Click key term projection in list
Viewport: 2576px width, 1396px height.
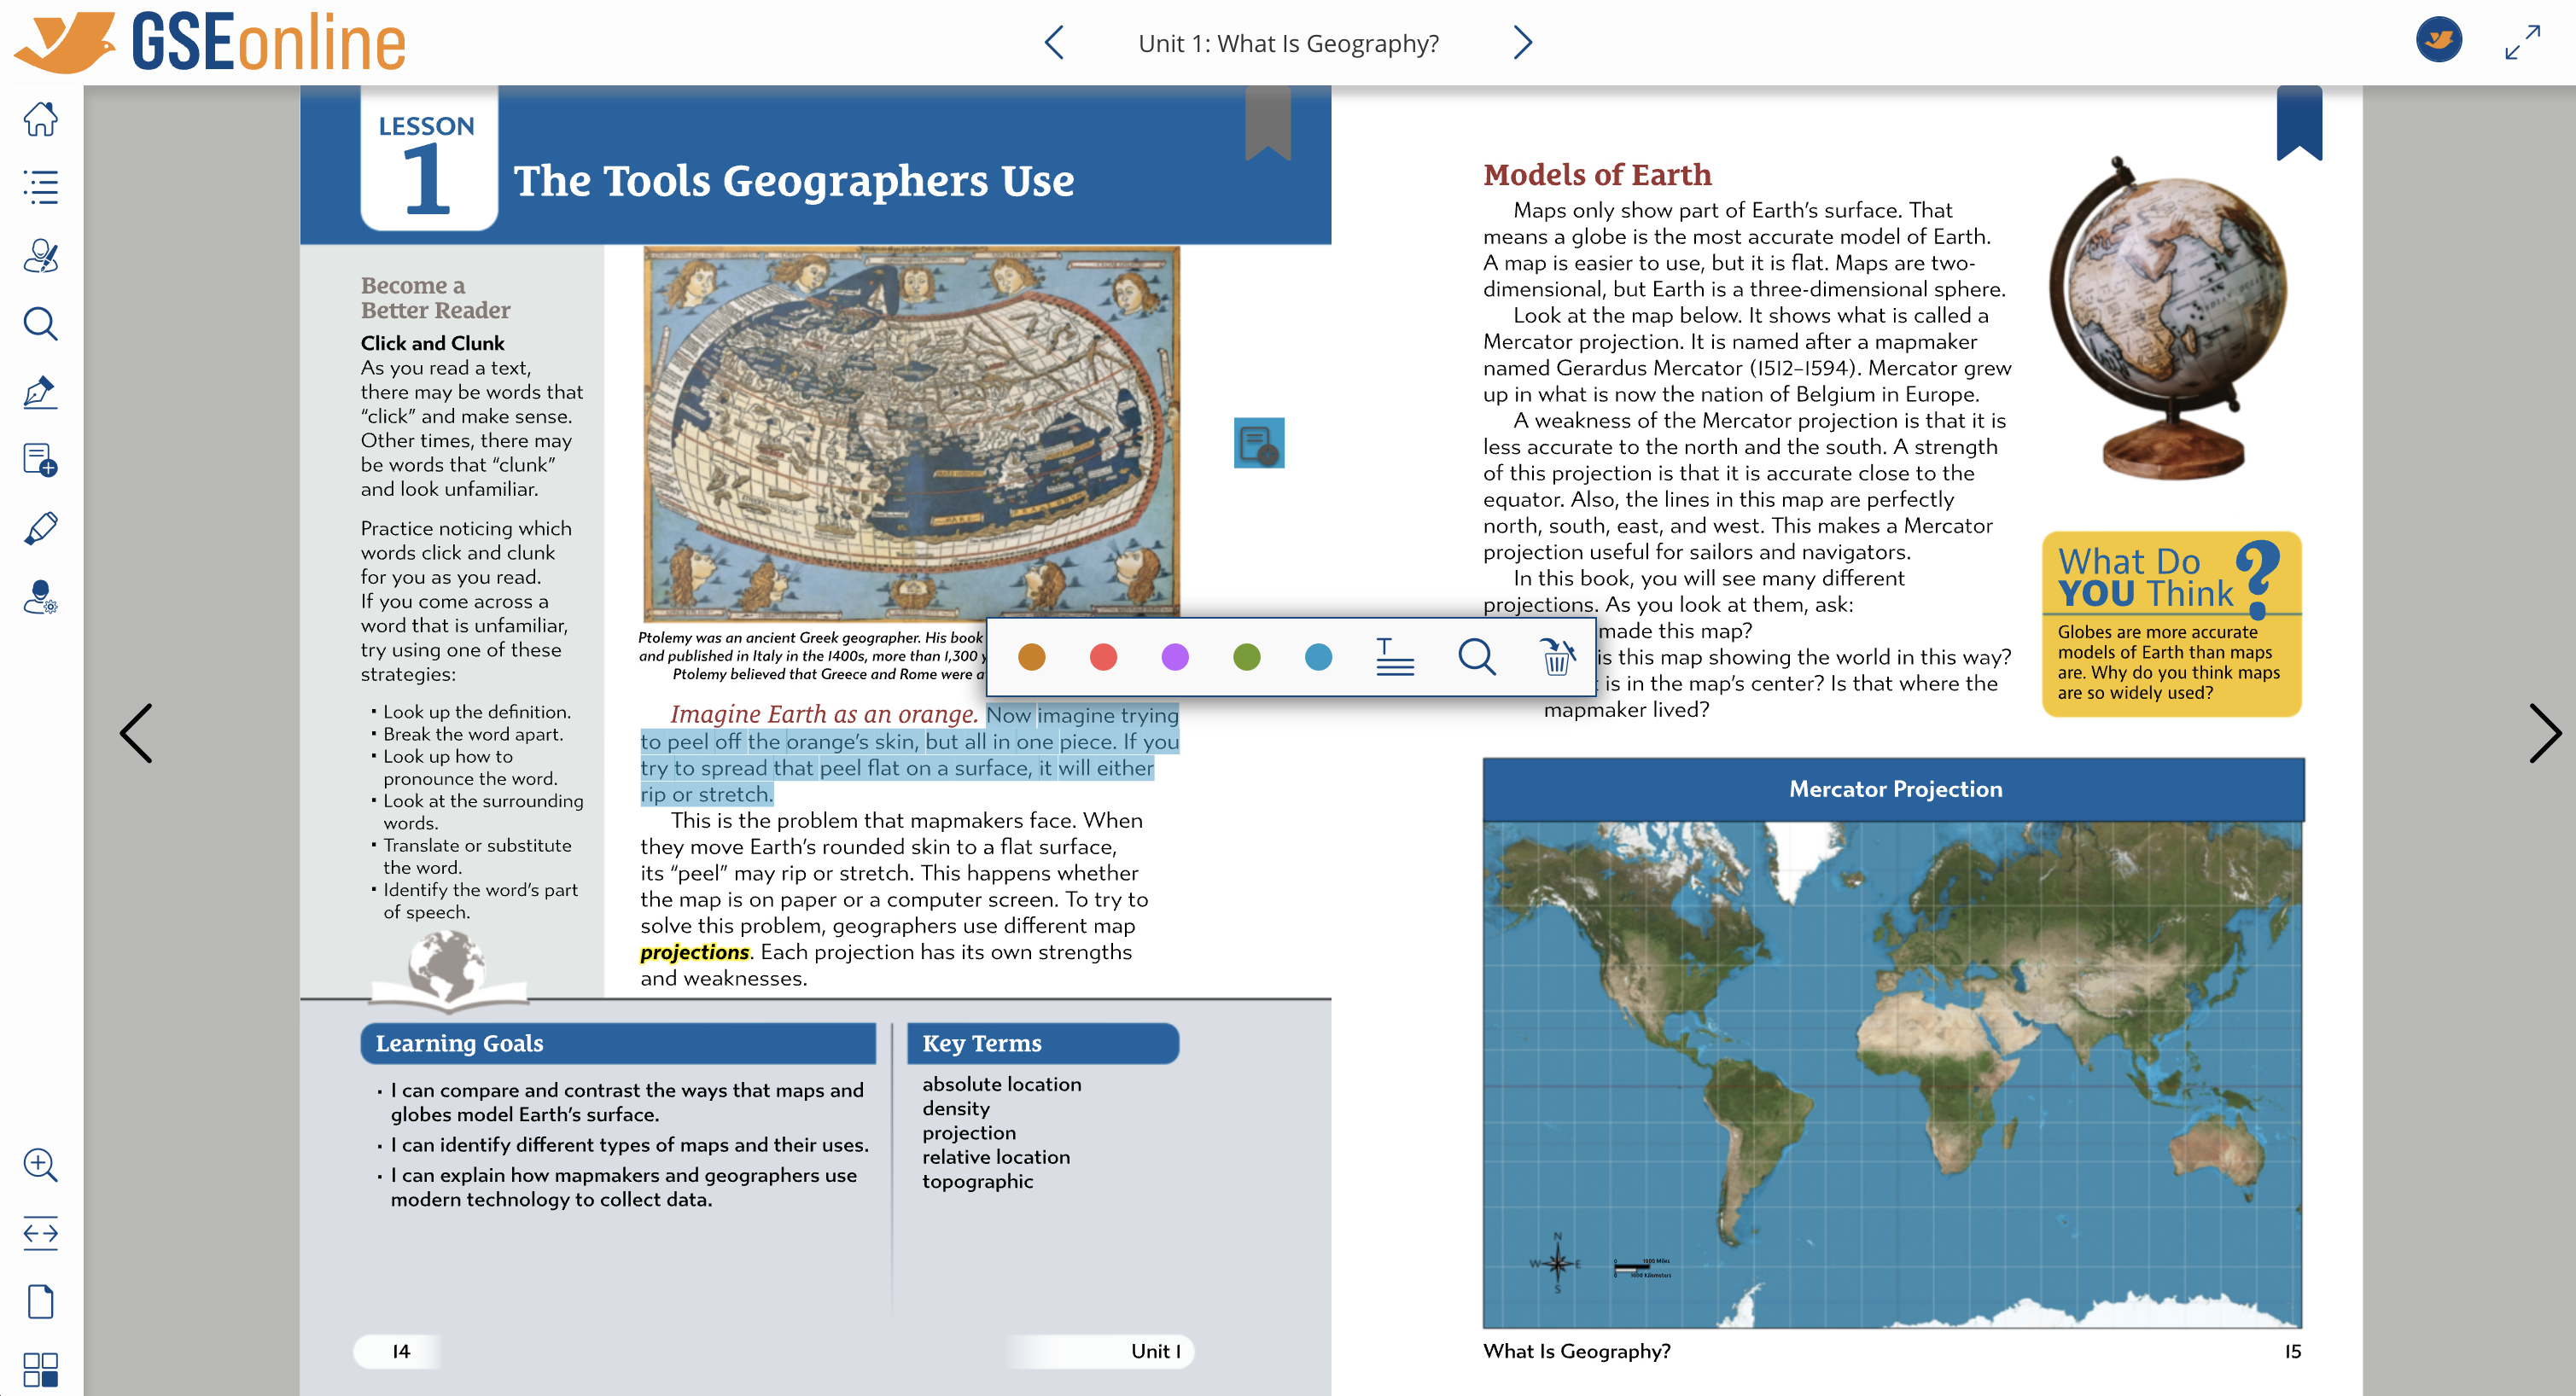coord(968,1133)
